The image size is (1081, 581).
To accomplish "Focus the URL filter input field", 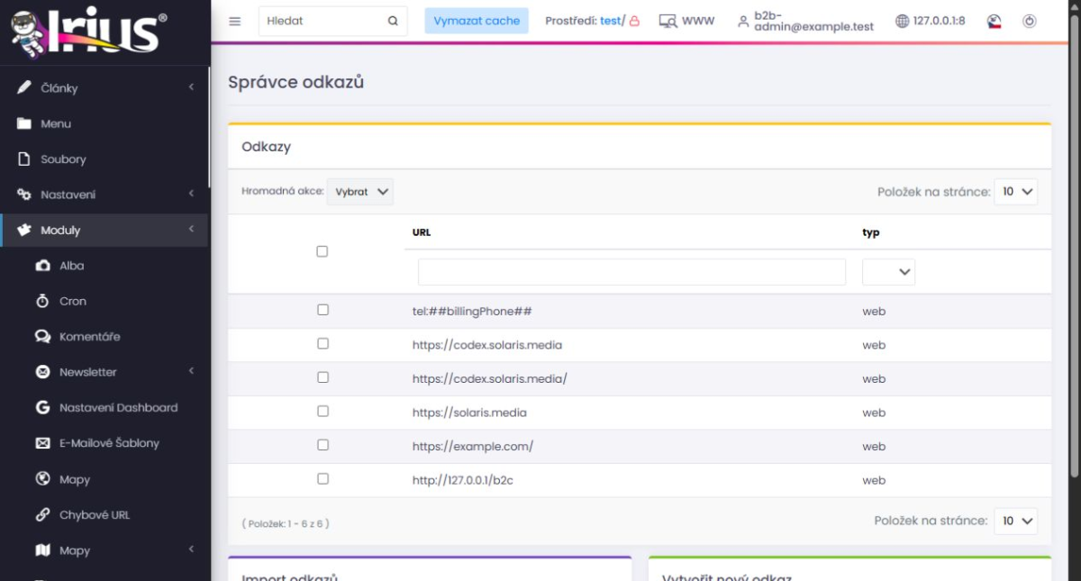I will [631, 272].
